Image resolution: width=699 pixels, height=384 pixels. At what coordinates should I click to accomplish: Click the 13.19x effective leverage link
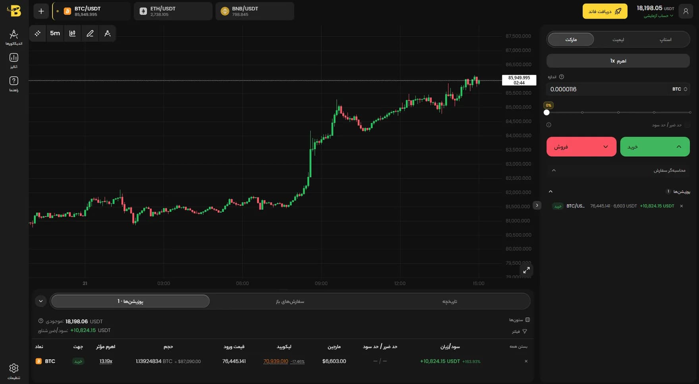tap(106, 361)
